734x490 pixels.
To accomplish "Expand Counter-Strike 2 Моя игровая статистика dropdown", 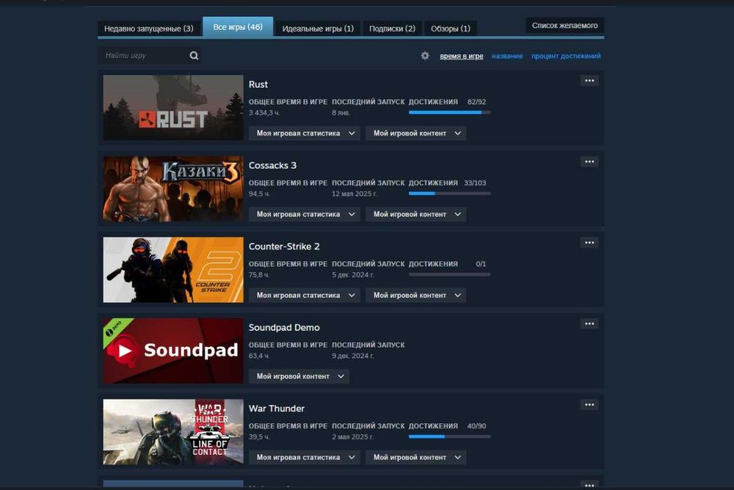I will point(305,296).
